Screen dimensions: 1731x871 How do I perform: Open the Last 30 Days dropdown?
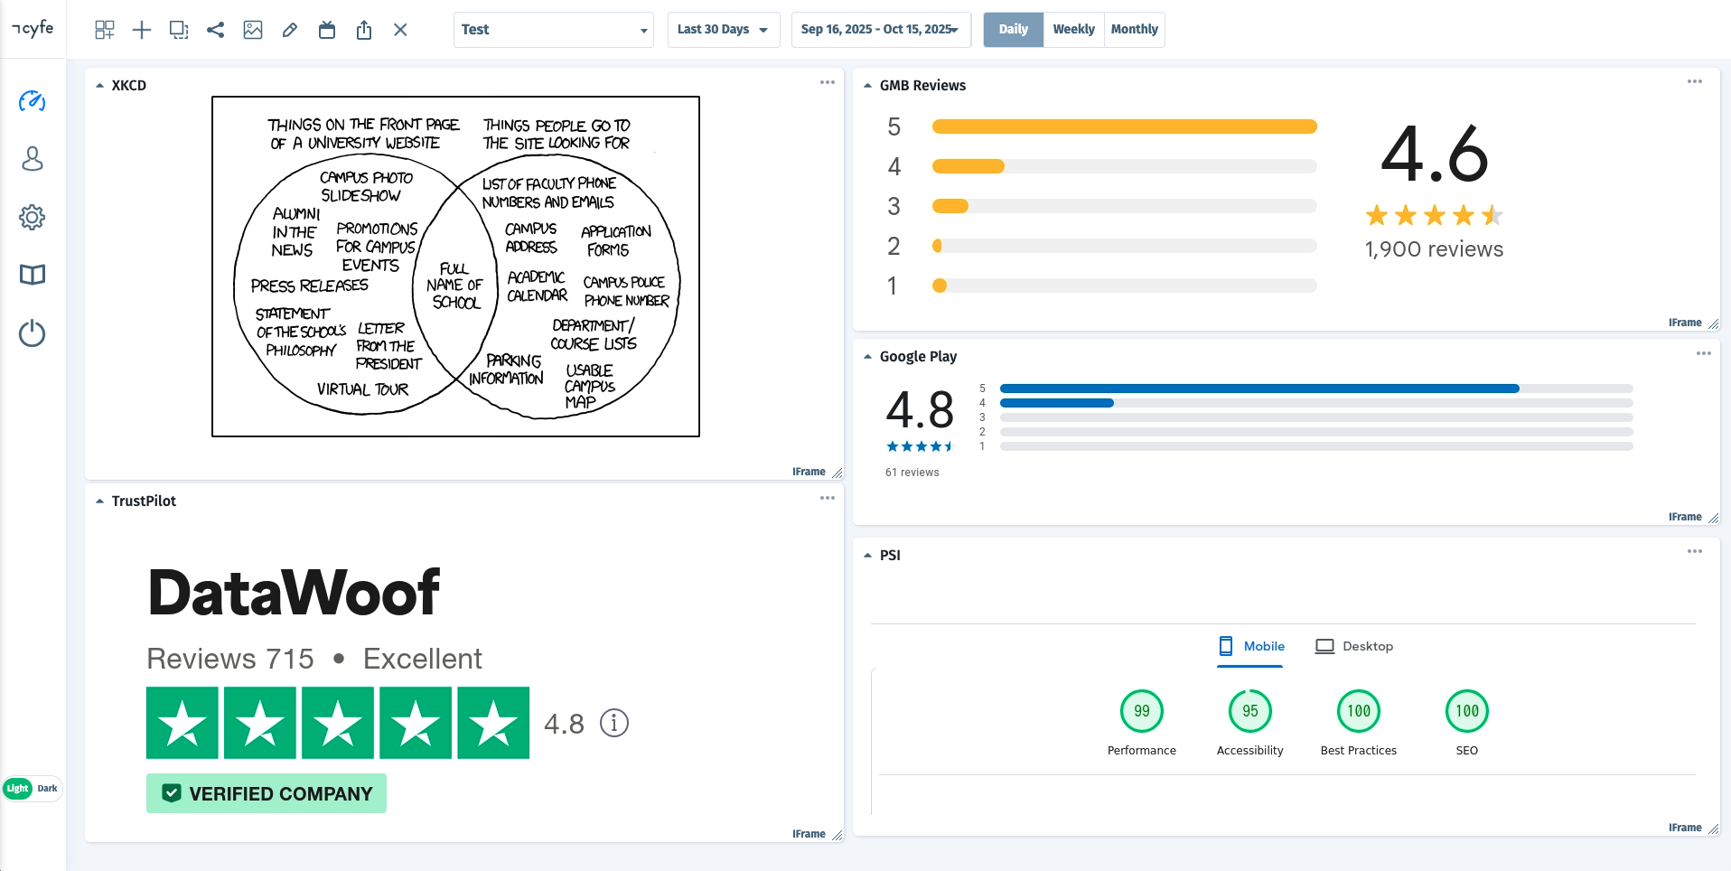coord(723,30)
